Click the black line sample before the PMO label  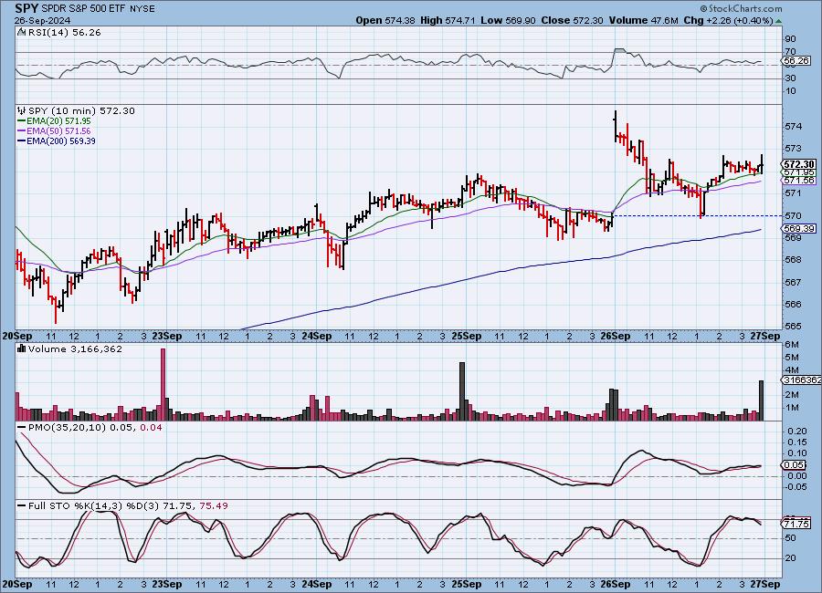coord(22,428)
